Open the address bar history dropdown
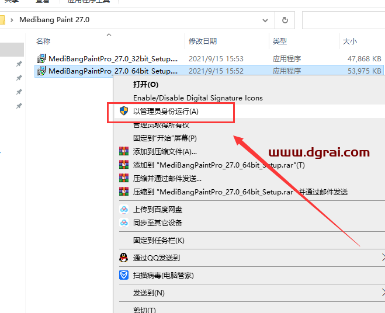 point(265,20)
